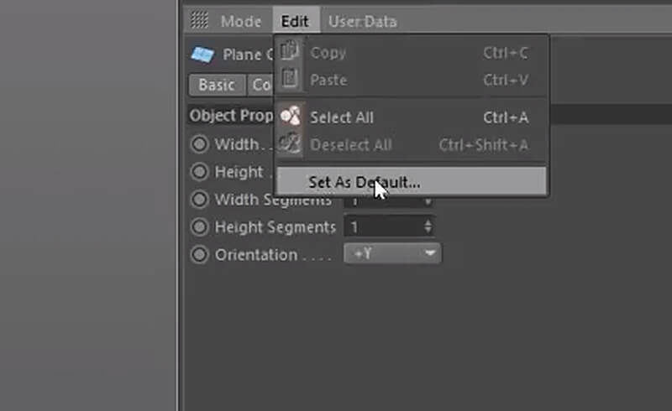The width and height of the screenshot is (672, 411).
Task: Close the open Edit menu header
Action: coord(296,21)
